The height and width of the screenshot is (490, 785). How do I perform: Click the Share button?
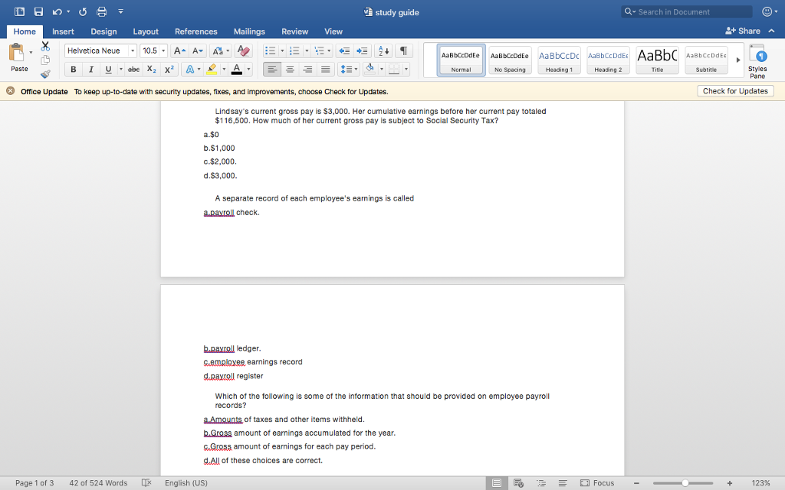pos(743,31)
